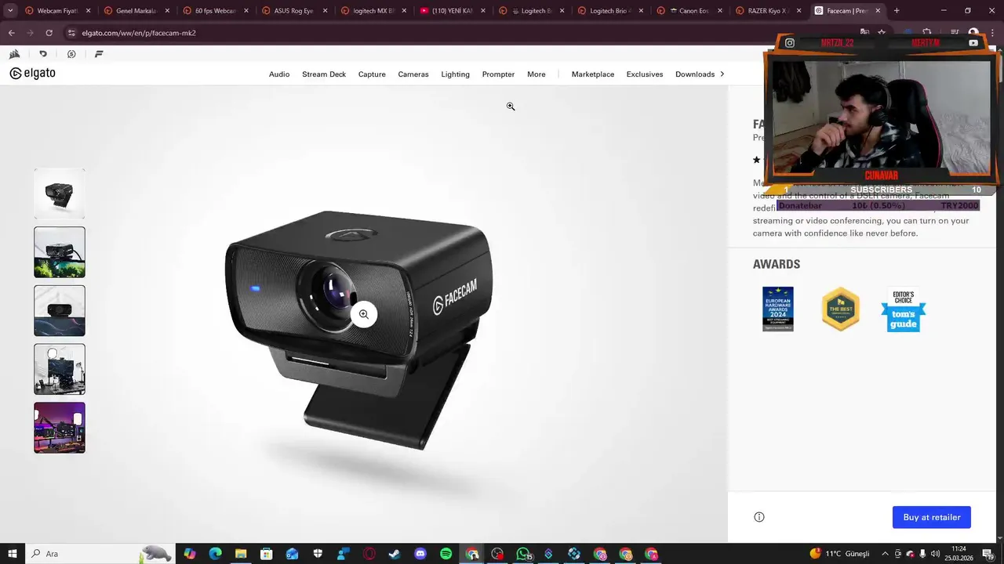View site information icon in address bar
Screen dimensions: 1004x564
point(71,33)
